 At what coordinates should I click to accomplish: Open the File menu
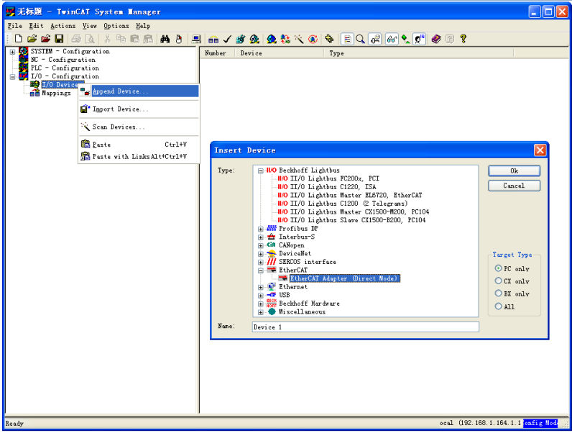(15, 26)
